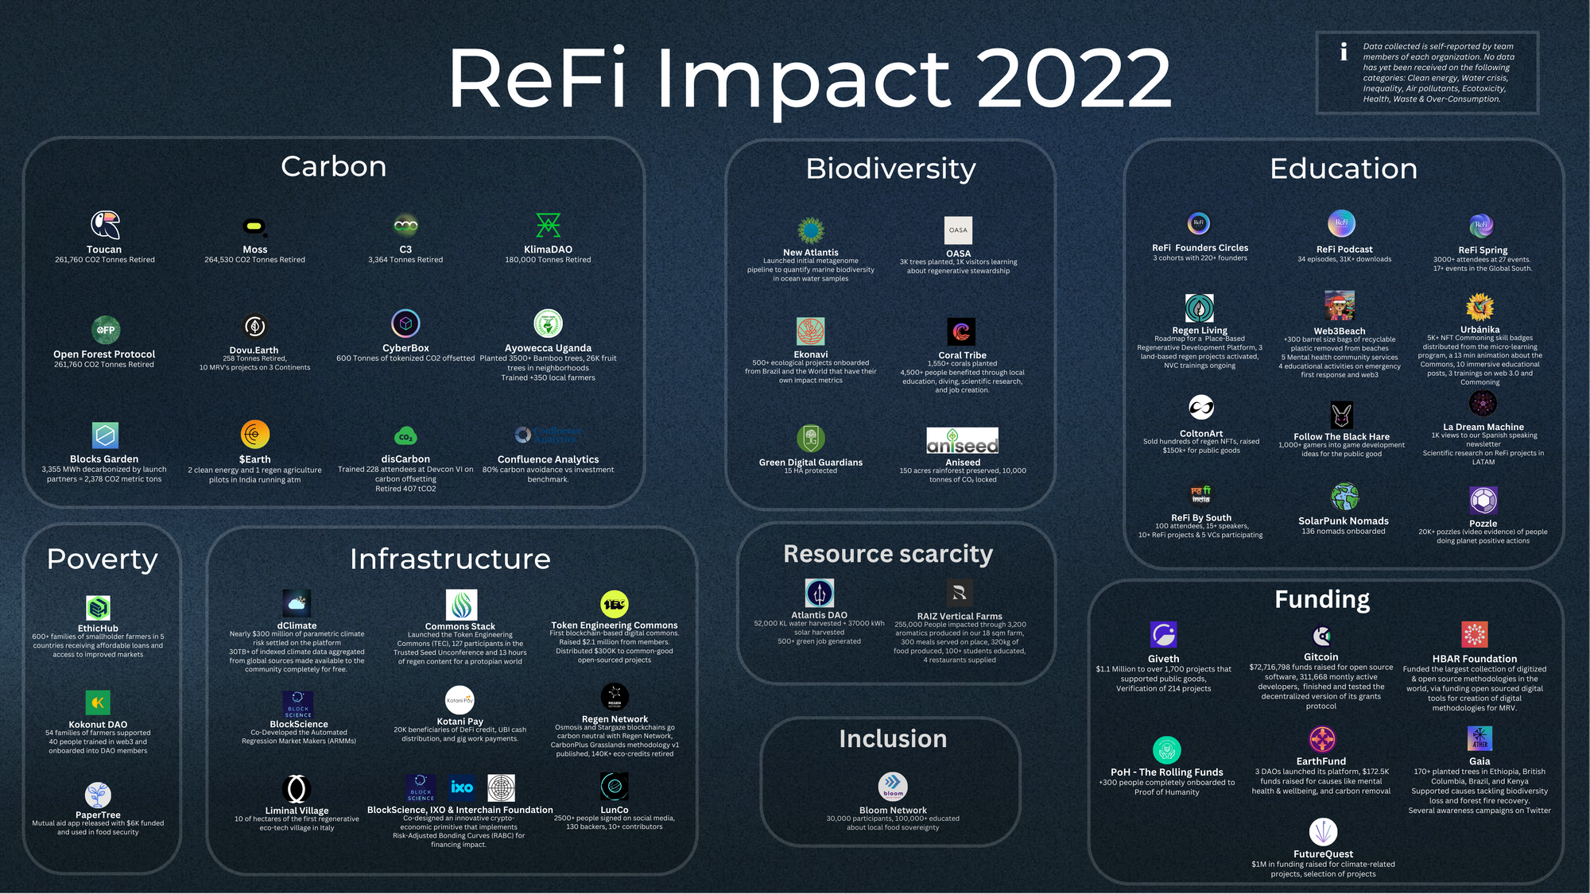Click the Gitcoin logo icon
This screenshot has width=1590, height=894.
[1321, 636]
